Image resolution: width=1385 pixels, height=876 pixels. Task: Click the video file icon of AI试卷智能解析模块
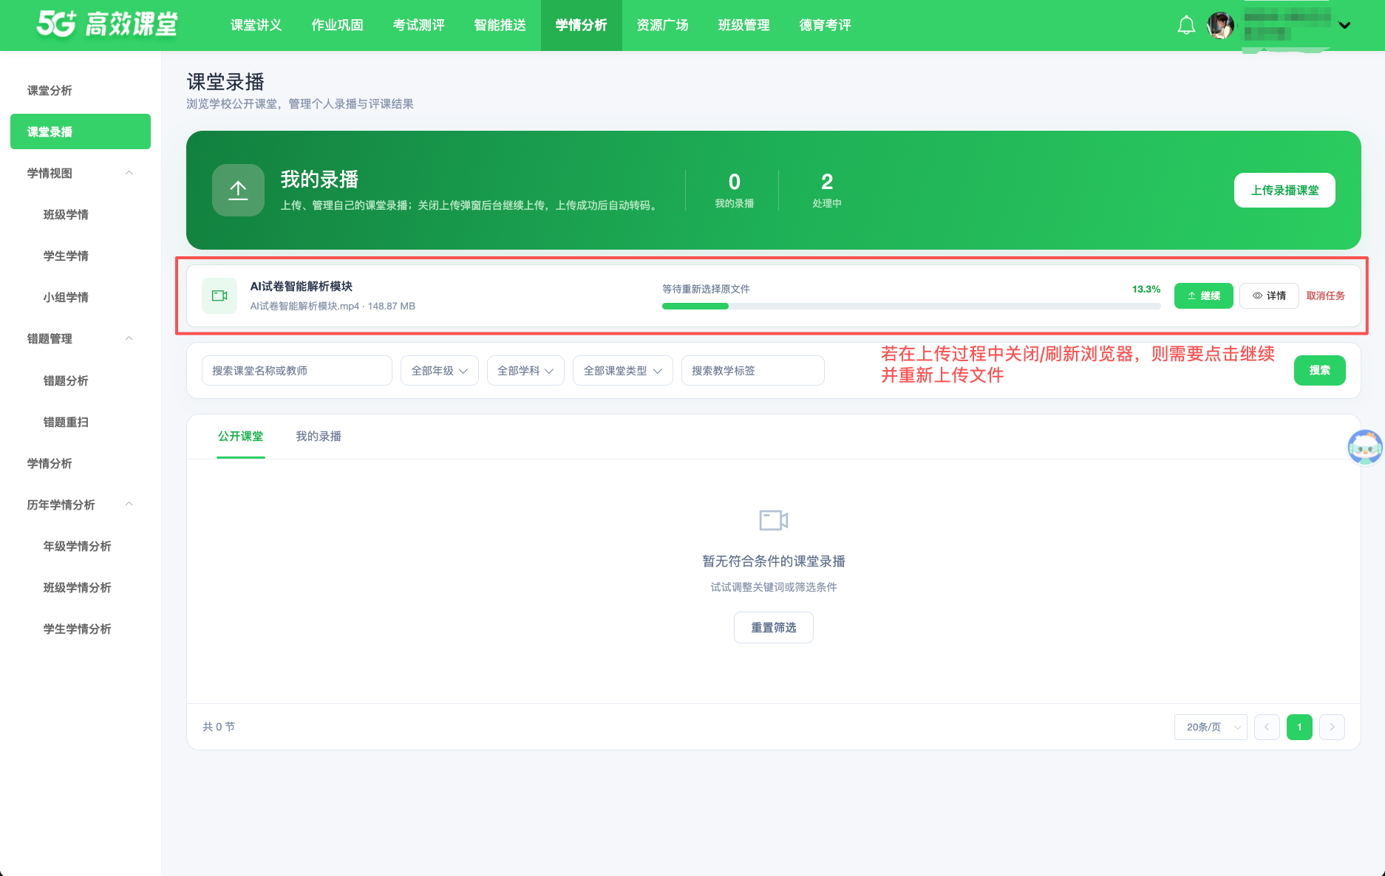(220, 295)
